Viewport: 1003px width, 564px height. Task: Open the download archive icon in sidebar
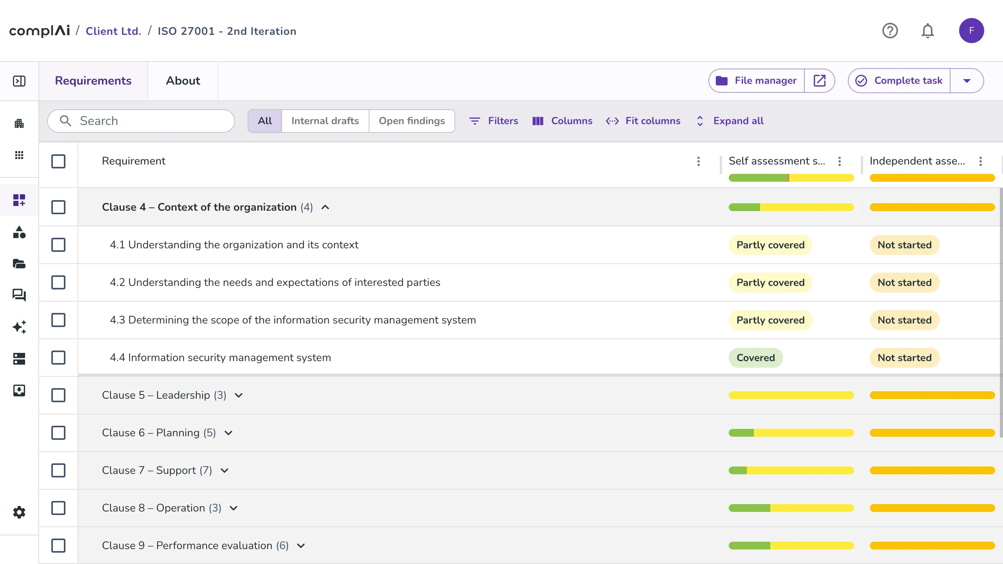[19, 390]
